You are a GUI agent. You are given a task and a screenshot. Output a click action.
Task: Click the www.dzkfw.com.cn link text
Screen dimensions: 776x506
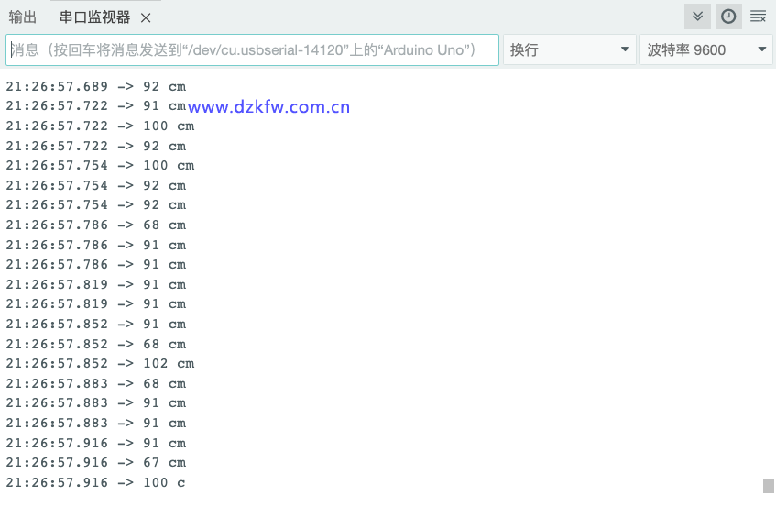pos(268,107)
